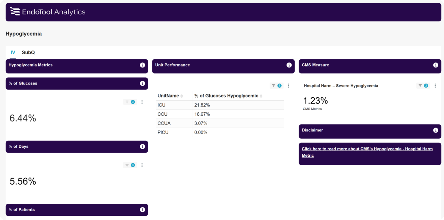
Task: Open info tooltip on Hypoglycemia Metrics header
Action: click(x=142, y=65)
